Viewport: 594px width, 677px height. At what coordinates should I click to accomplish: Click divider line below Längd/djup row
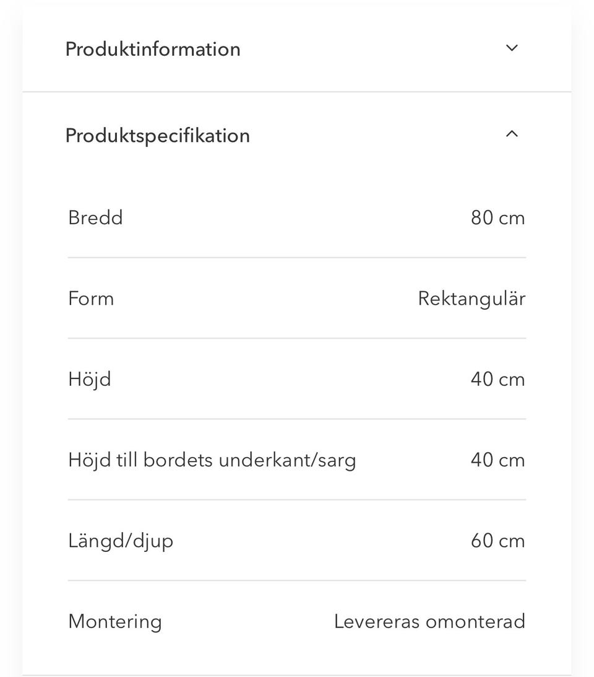[297, 580]
